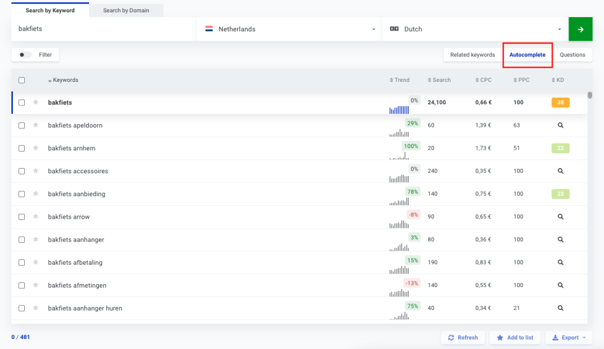Open the Questions keyword view
The height and width of the screenshot is (349, 604).
click(572, 54)
